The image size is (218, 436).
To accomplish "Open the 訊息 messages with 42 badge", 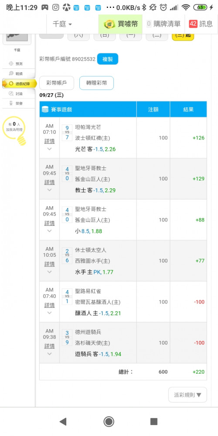I will (x=201, y=24).
